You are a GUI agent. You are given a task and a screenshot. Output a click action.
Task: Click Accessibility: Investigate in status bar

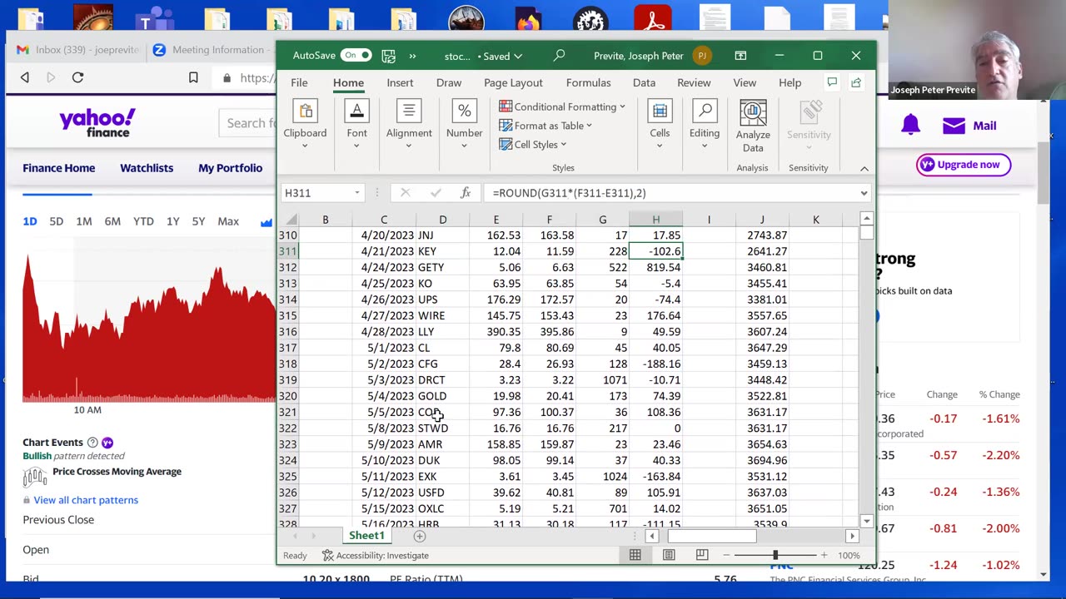(376, 555)
